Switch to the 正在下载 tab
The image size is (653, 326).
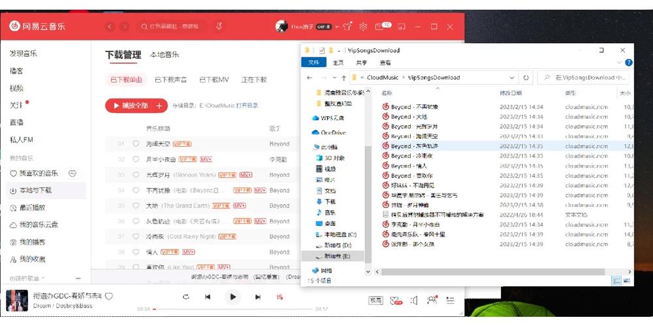click(254, 80)
